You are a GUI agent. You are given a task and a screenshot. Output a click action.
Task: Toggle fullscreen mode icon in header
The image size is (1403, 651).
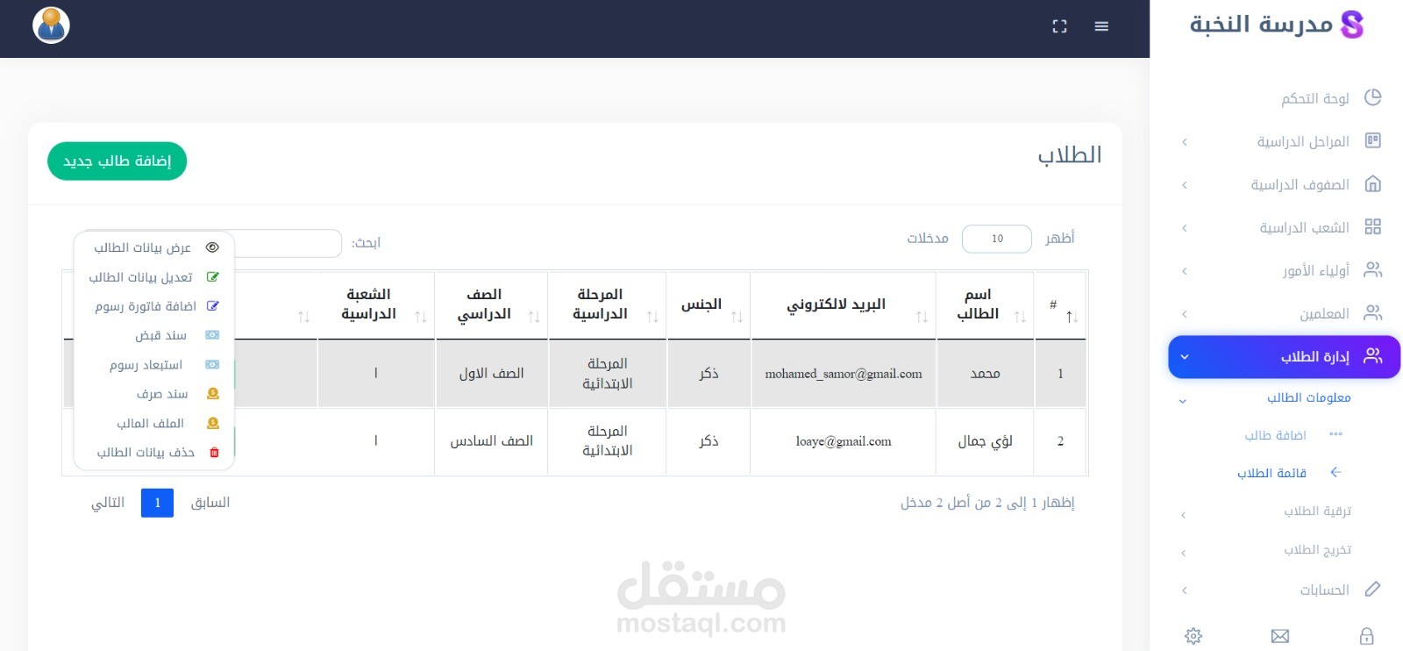[1059, 26]
